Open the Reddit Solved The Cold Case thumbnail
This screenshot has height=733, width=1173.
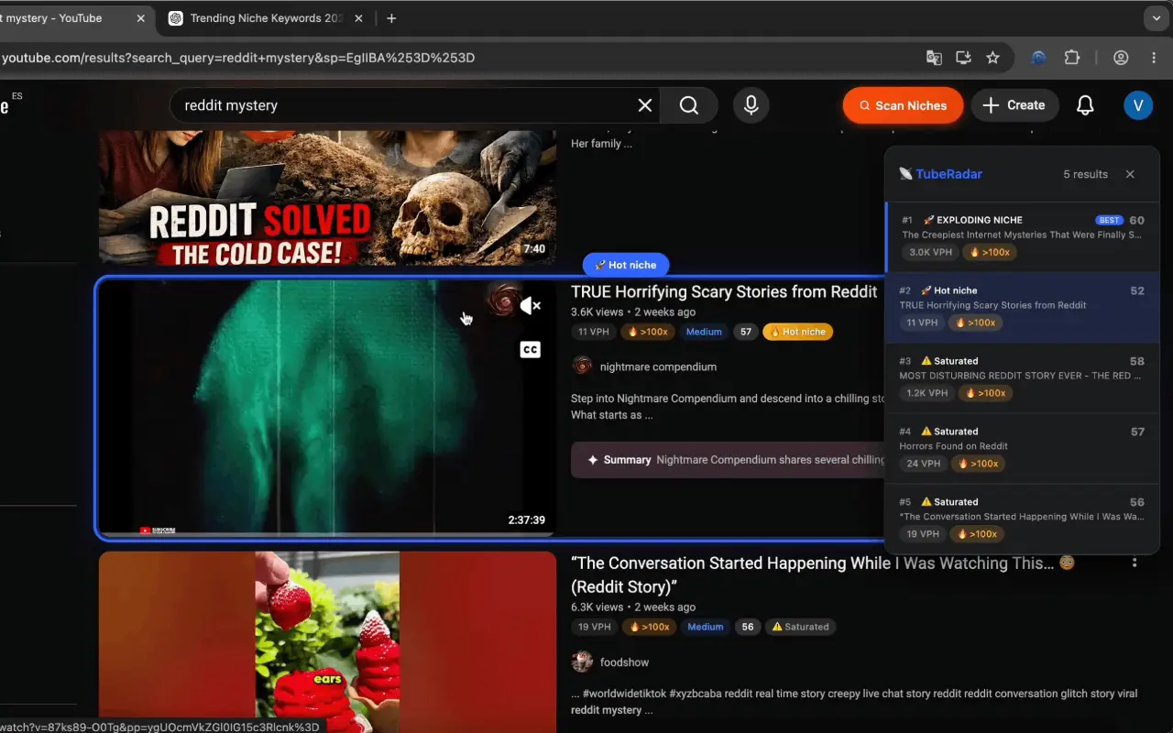327,197
